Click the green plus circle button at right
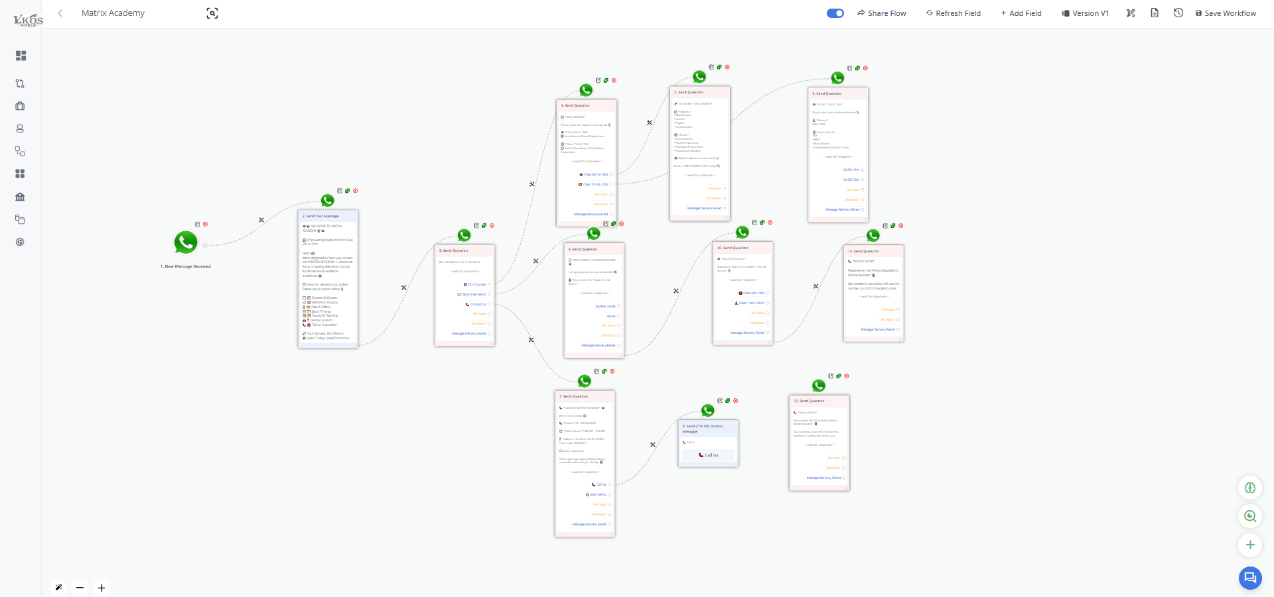 [1250, 545]
